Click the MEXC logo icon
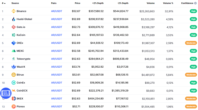Viewport: 198px width, 110px height. point(14,51)
